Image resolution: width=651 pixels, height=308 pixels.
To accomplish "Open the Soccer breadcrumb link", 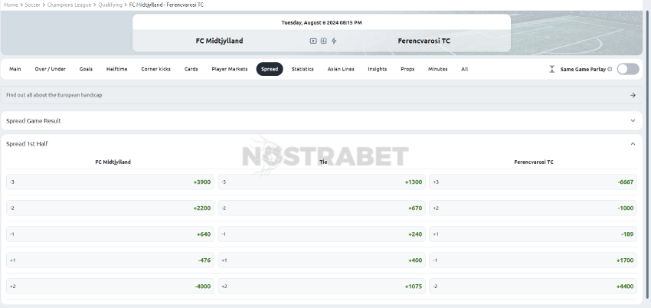I will pos(32,5).
